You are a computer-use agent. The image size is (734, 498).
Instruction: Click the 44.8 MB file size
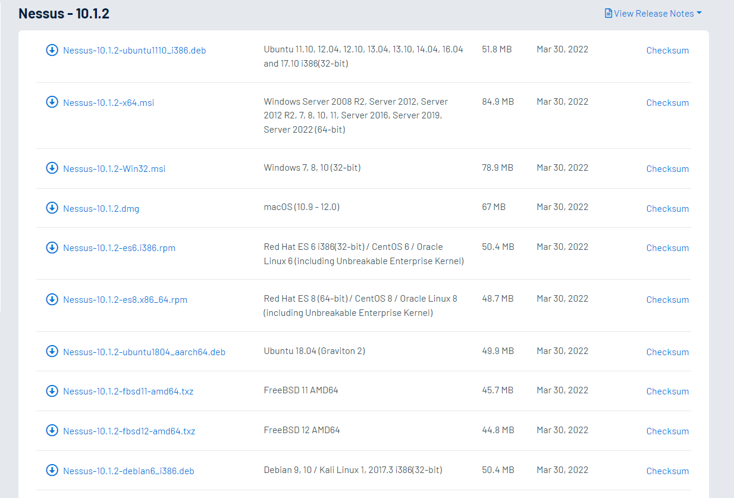(498, 430)
